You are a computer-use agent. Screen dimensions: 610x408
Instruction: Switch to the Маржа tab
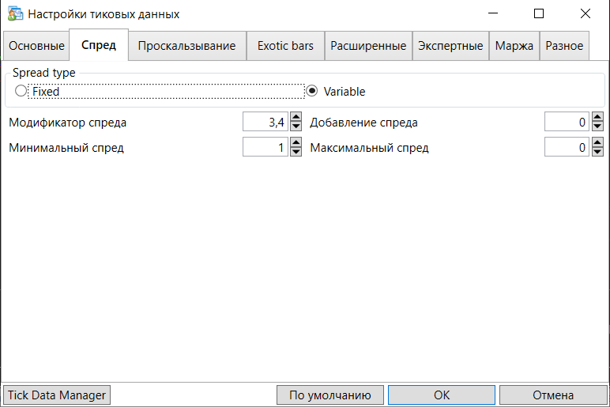(514, 46)
